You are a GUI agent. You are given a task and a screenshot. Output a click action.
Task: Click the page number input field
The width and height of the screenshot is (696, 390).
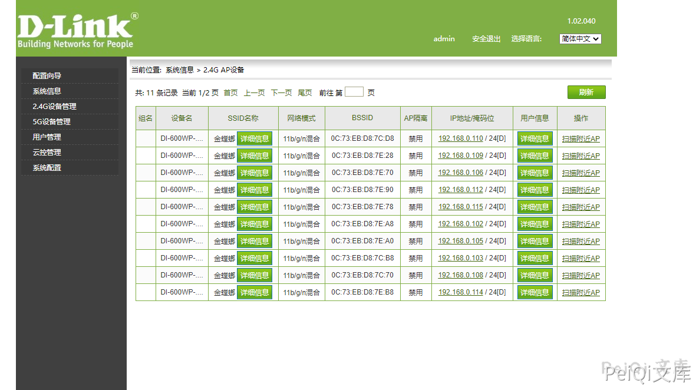pyautogui.click(x=354, y=92)
